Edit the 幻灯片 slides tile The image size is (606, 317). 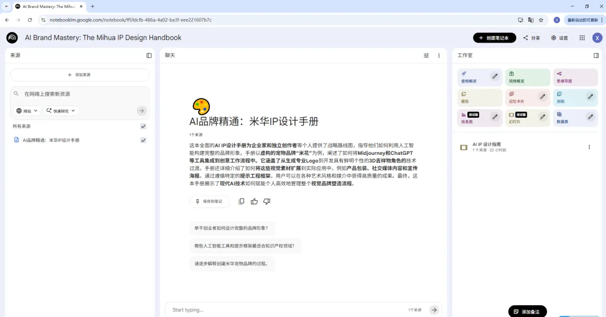pos(543,117)
